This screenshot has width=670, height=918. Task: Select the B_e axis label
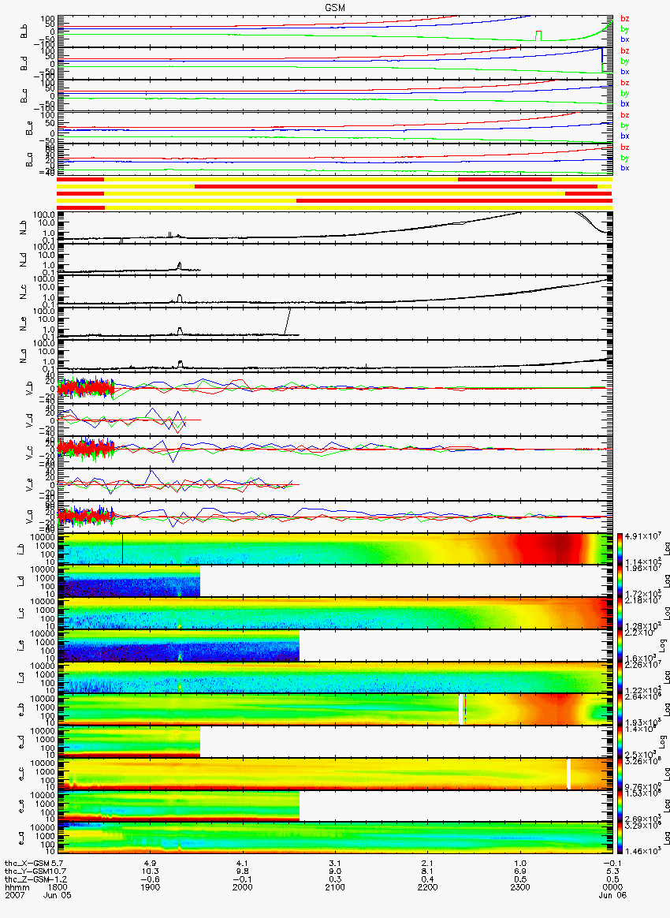coord(28,128)
